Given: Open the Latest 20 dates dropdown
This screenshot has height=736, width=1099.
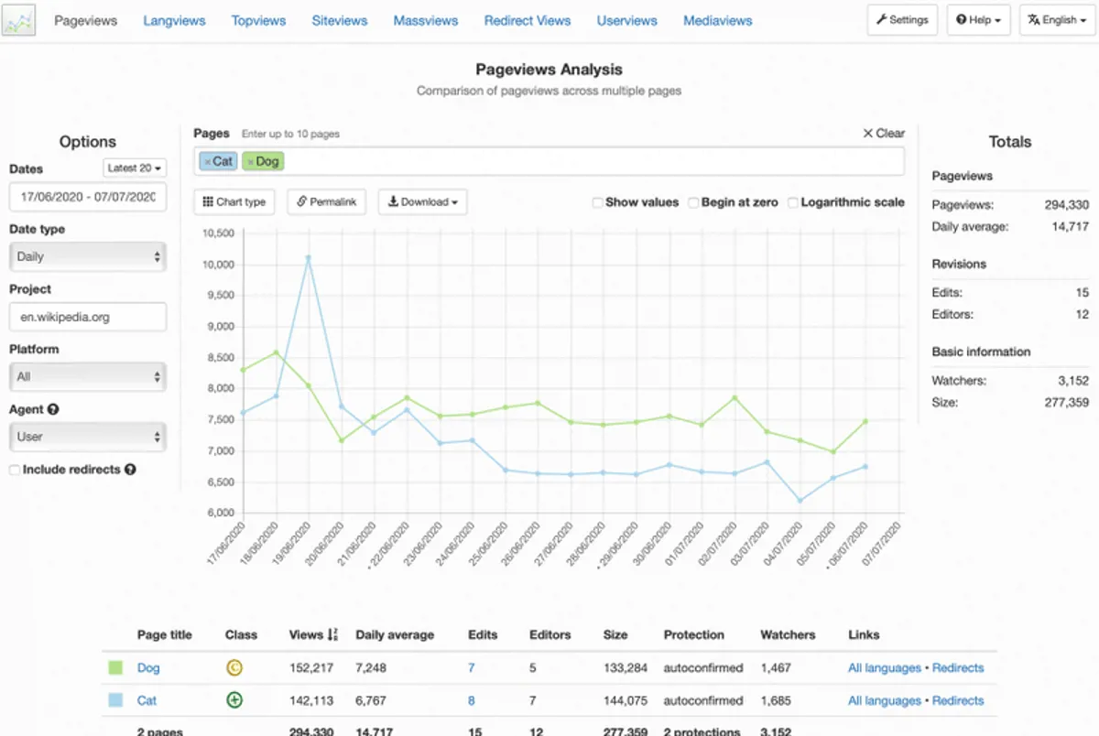Looking at the screenshot, I should pyautogui.click(x=135, y=168).
